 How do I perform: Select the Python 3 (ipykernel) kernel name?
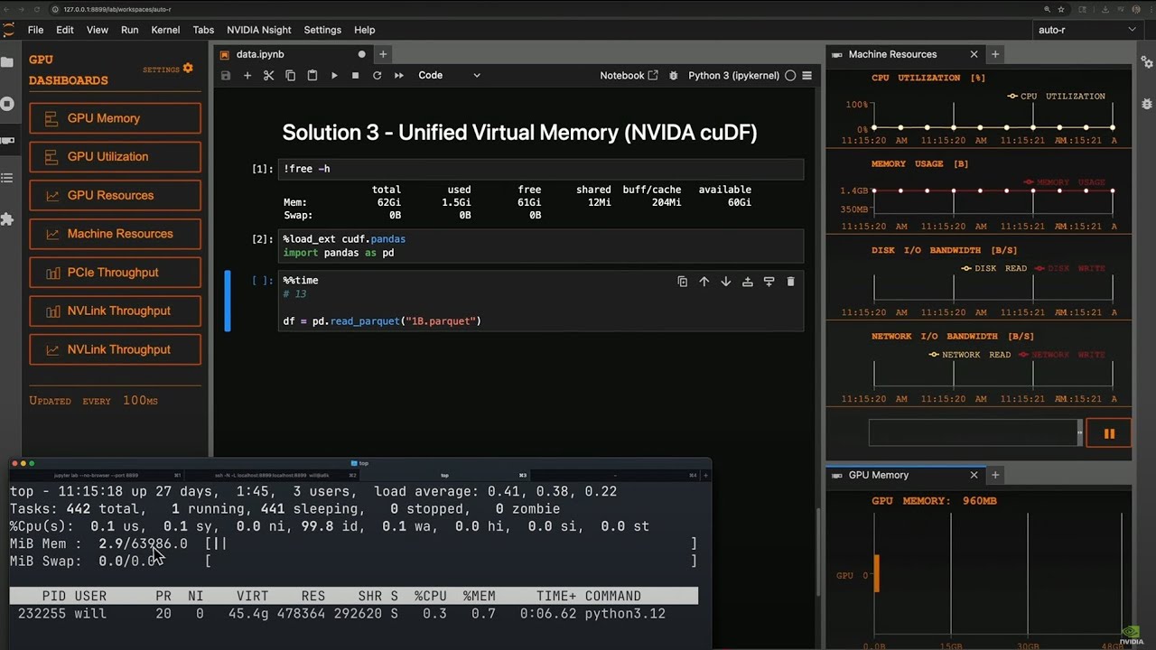click(733, 76)
